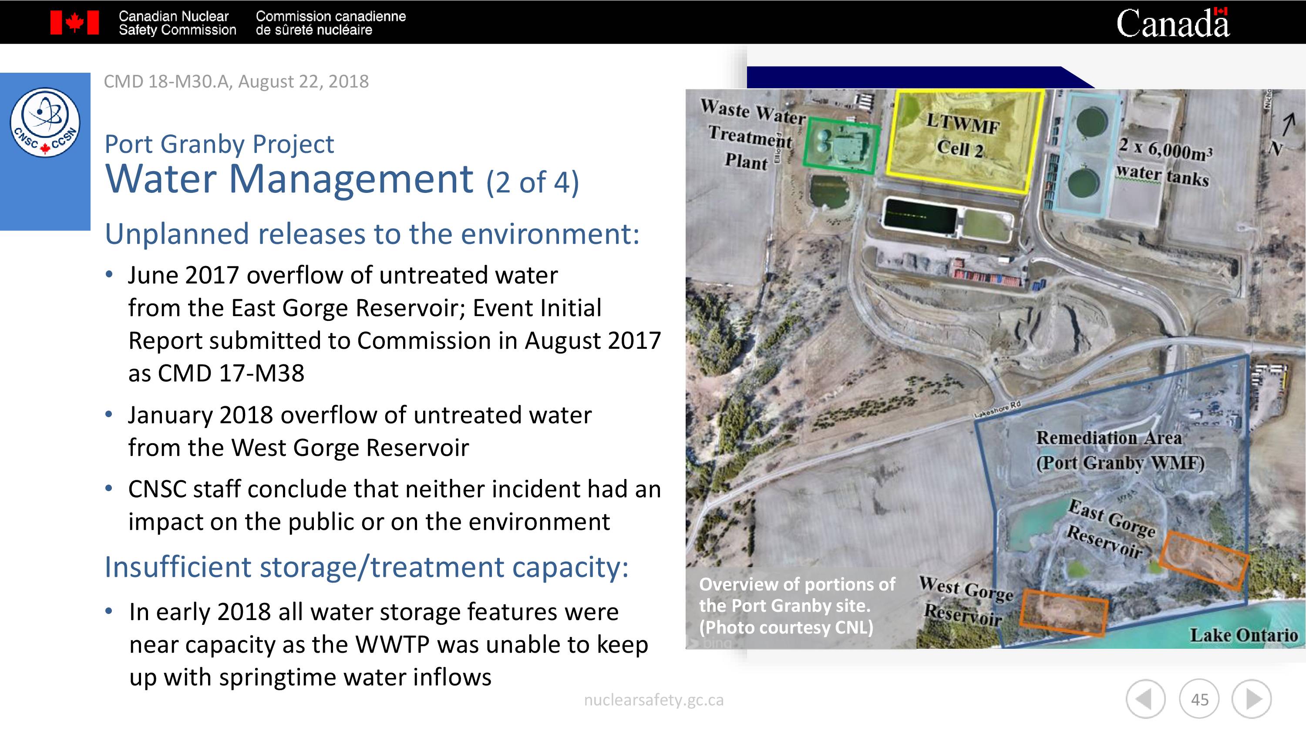Click the green-outlined treatment plant building
1306x735 pixels.
841,145
